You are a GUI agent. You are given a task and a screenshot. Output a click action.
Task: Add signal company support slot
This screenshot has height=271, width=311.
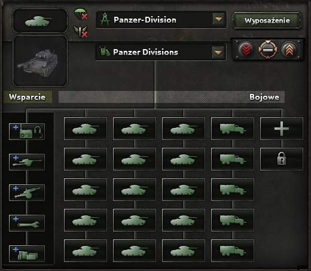[27, 132]
